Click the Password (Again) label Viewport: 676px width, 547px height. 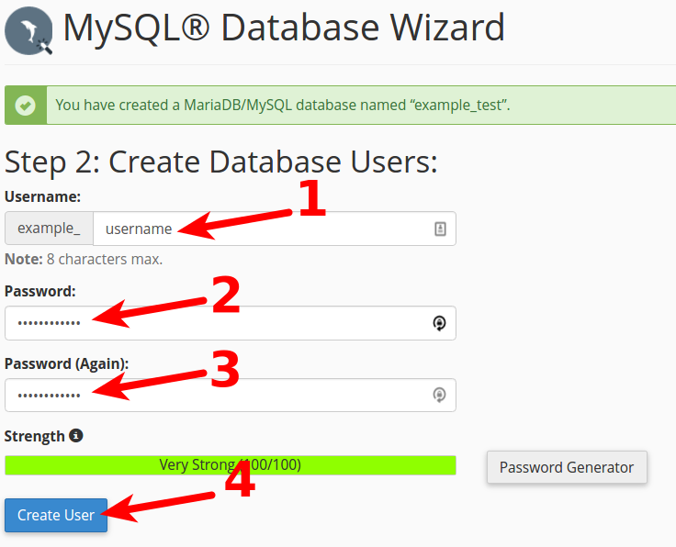(66, 363)
